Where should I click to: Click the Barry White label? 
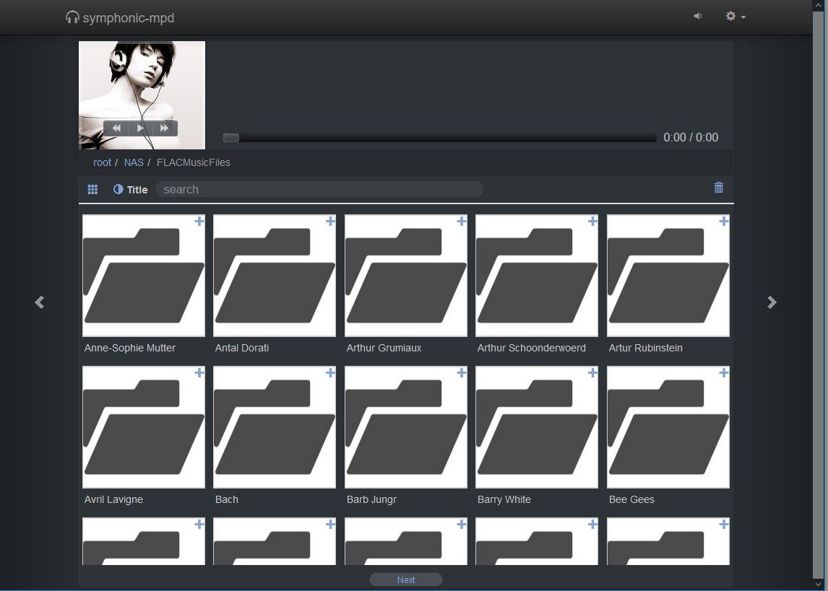tap(504, 499)
